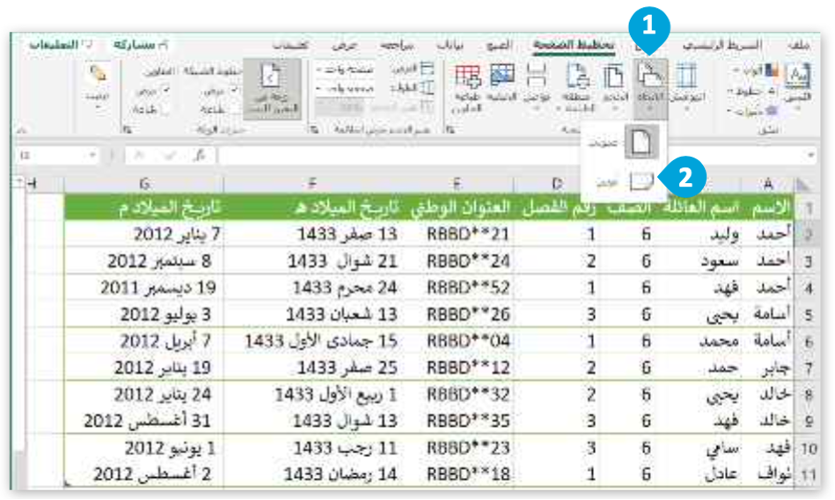The height and width of the screenshot is (500, 835).
Task: Click the Height scale-to-fit icon
Action: pyautogui.click(x=426, y=89)
